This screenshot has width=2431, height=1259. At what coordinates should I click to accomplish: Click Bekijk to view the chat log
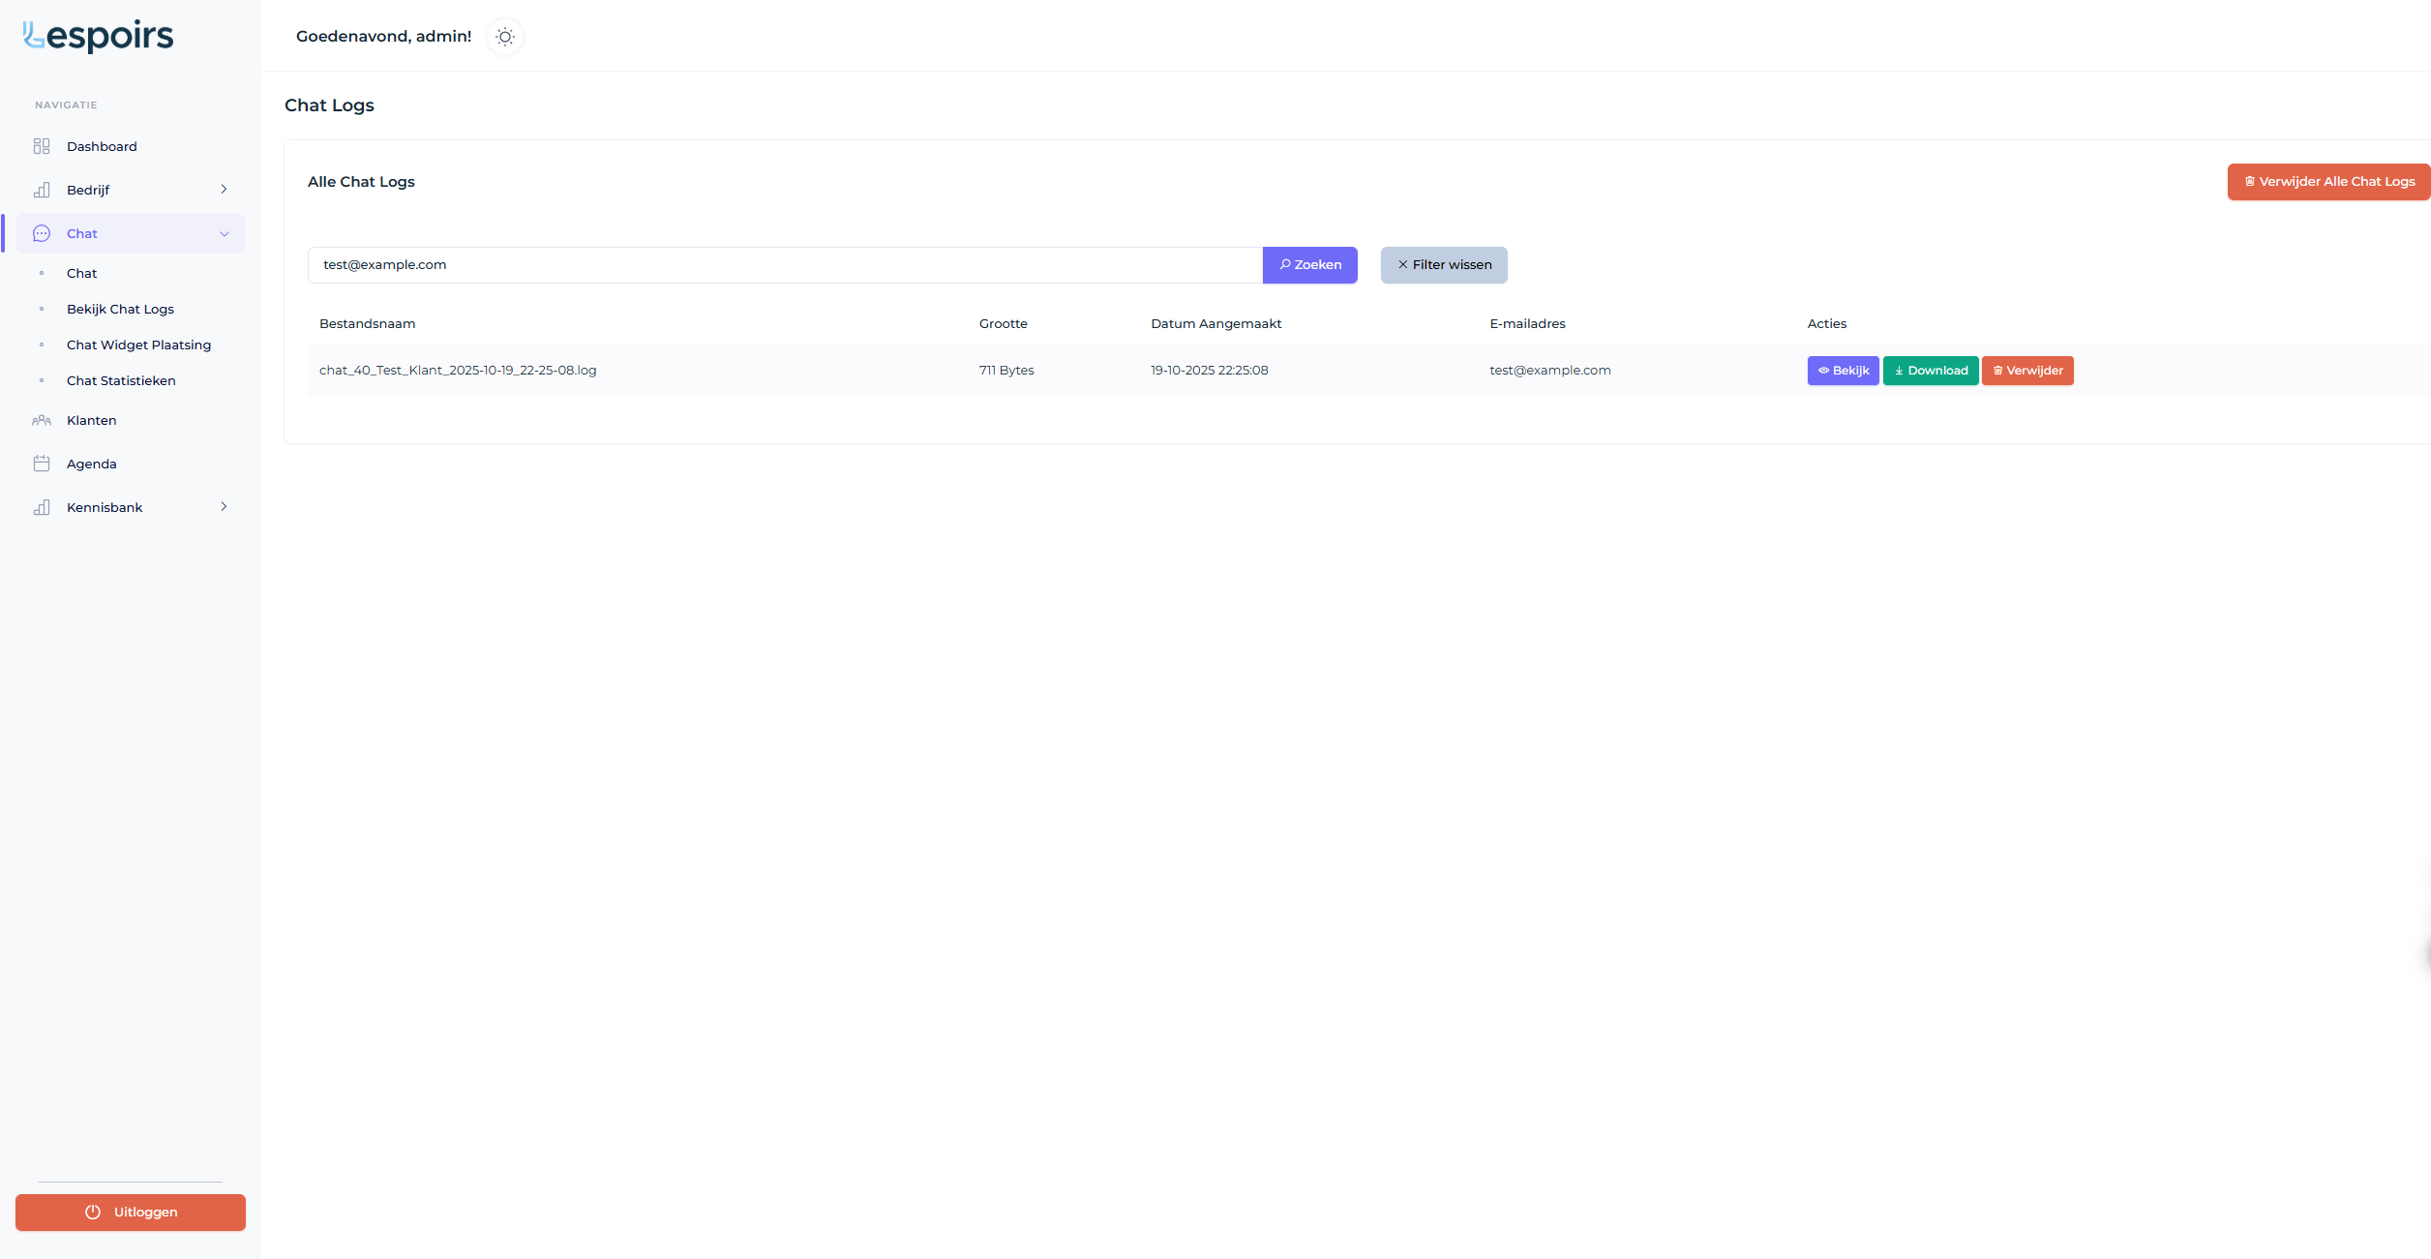point(1842,370)
